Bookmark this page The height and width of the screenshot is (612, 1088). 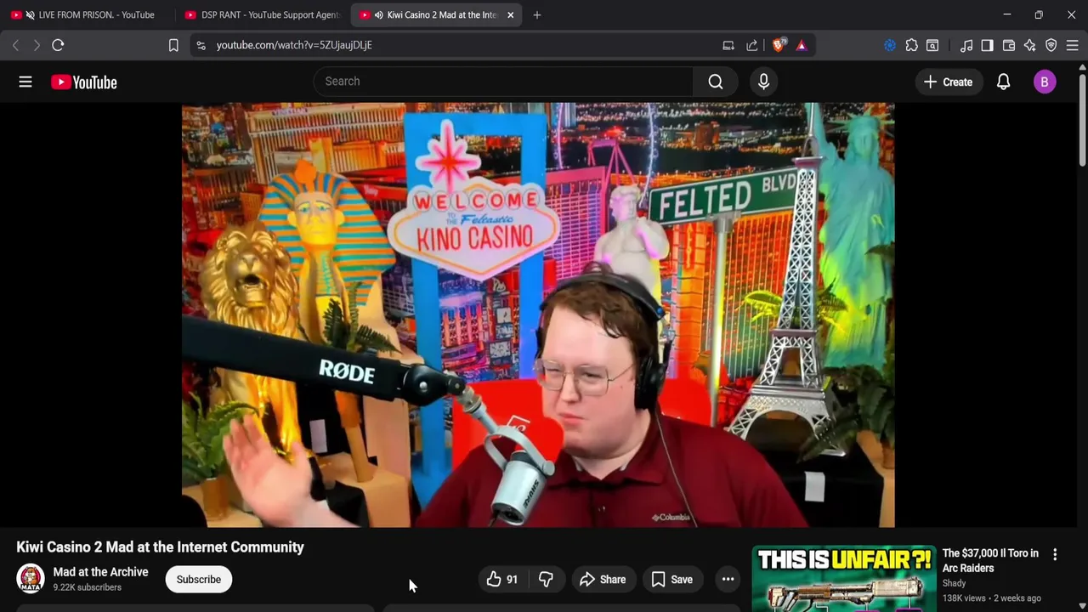click(173, 45)
